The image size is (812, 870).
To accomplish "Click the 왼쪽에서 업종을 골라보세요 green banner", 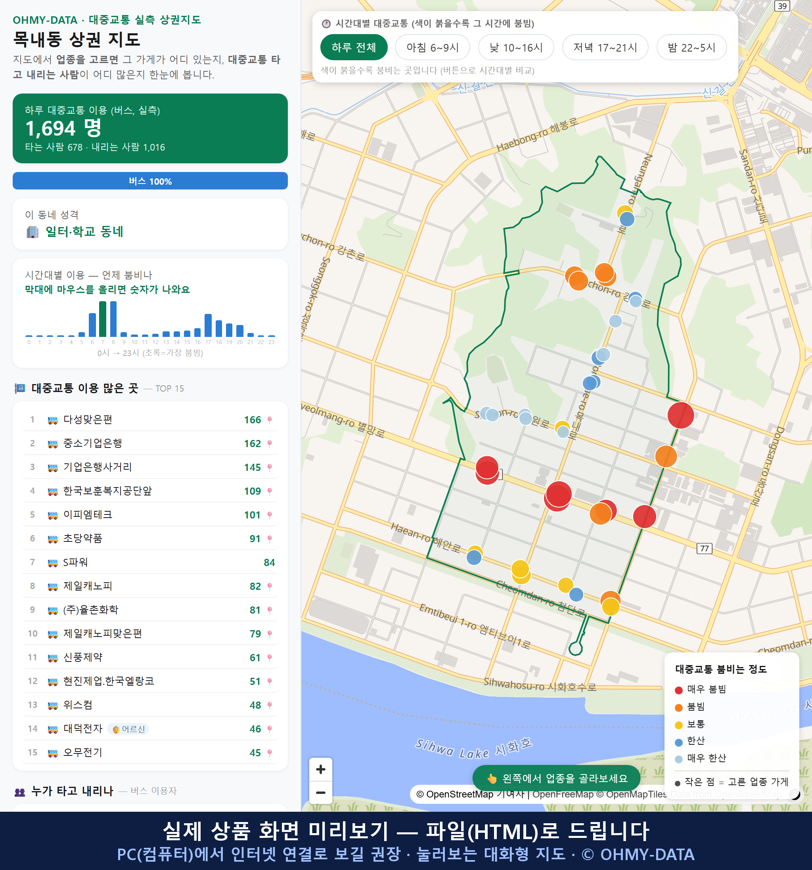I will 556,778.
